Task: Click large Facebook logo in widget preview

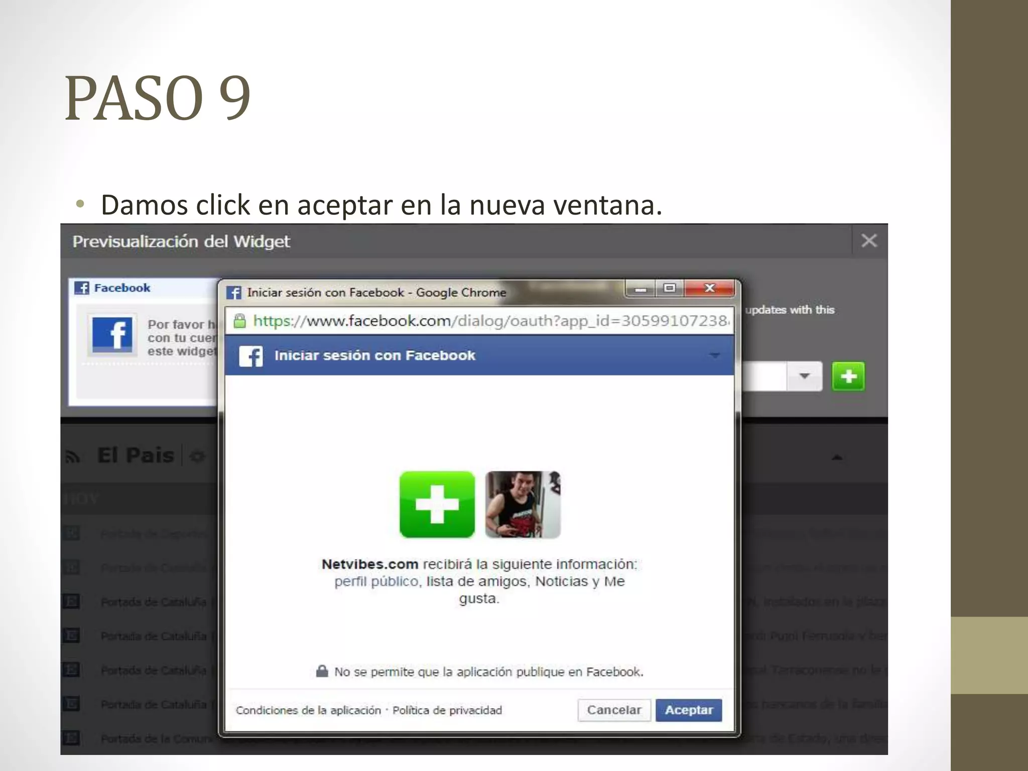Action: coord(112,334)
